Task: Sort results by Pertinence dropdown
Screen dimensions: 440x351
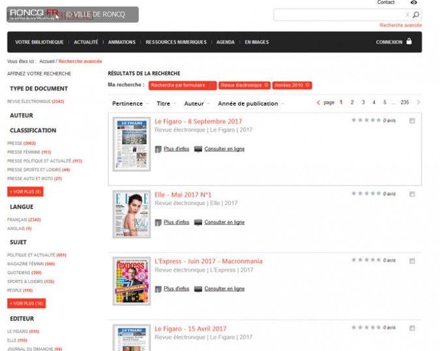Action: [x=130, y=104]
